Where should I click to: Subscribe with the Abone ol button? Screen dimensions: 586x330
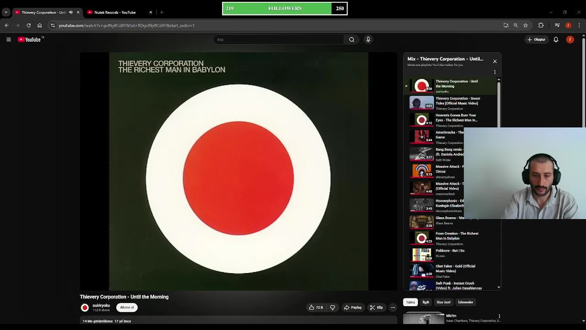click(127, 308)
